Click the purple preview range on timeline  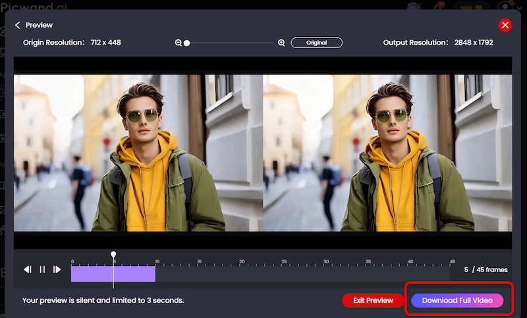[x=113, y=274]
